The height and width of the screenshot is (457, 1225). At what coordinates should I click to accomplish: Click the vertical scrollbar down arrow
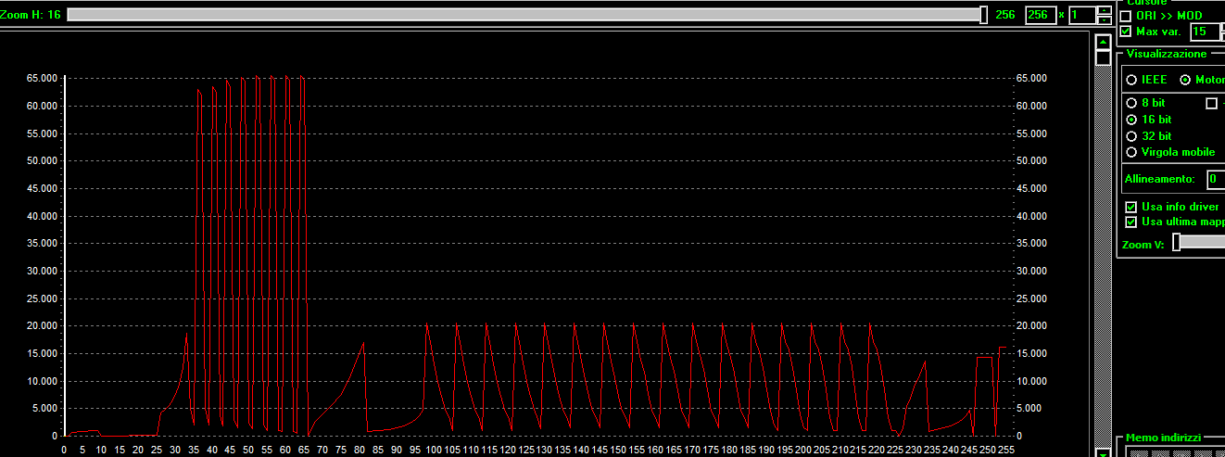tap(1103, 453)
